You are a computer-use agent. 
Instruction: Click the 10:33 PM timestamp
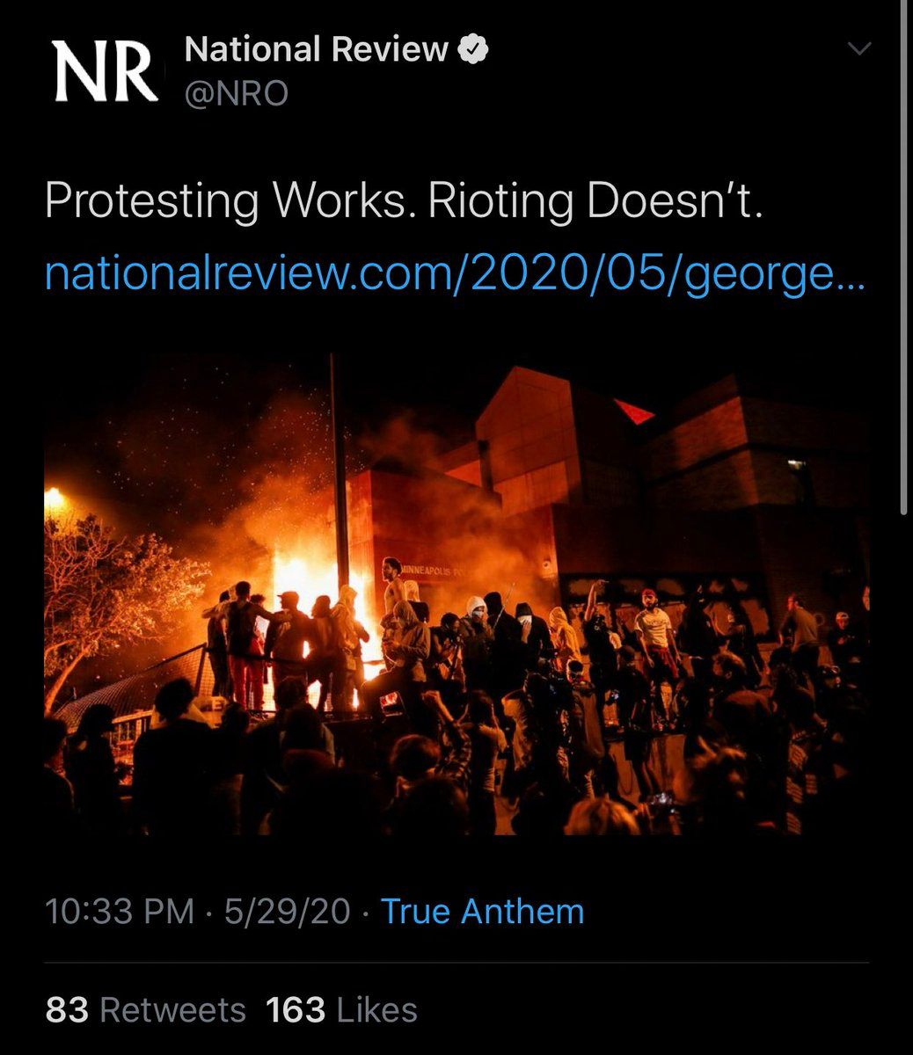click(119, 912)
